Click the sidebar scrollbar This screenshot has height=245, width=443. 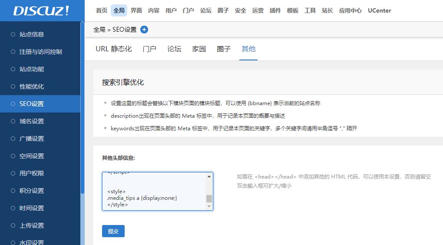coord(83,107)
